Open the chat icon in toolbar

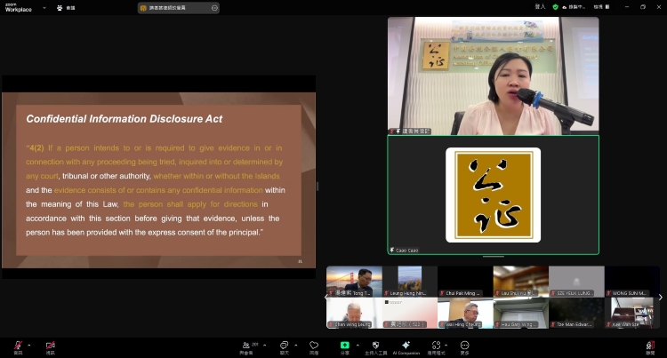(x=285, y=346)
